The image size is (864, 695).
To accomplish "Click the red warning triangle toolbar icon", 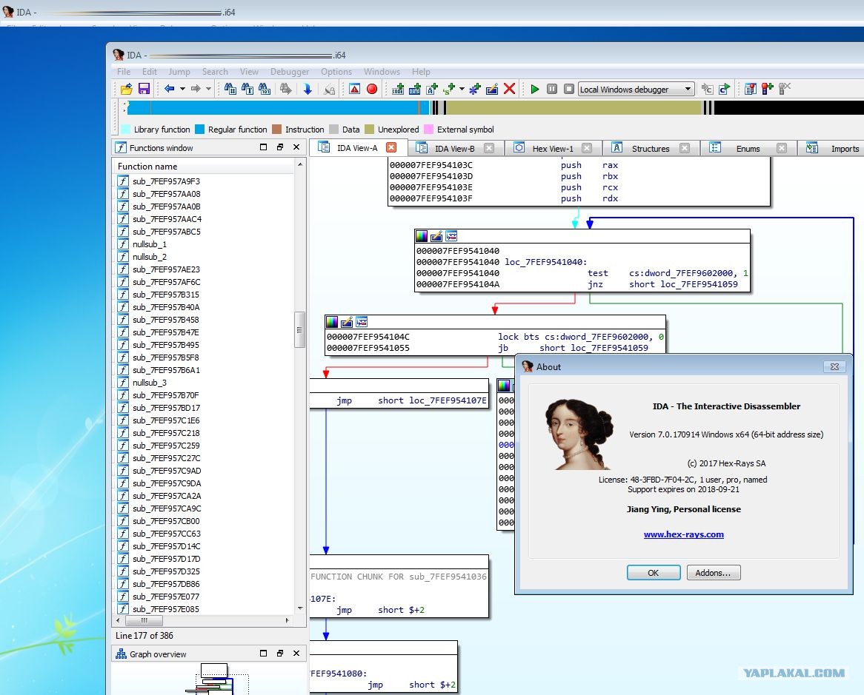I will pyautogui.click(x=354, y=89).
